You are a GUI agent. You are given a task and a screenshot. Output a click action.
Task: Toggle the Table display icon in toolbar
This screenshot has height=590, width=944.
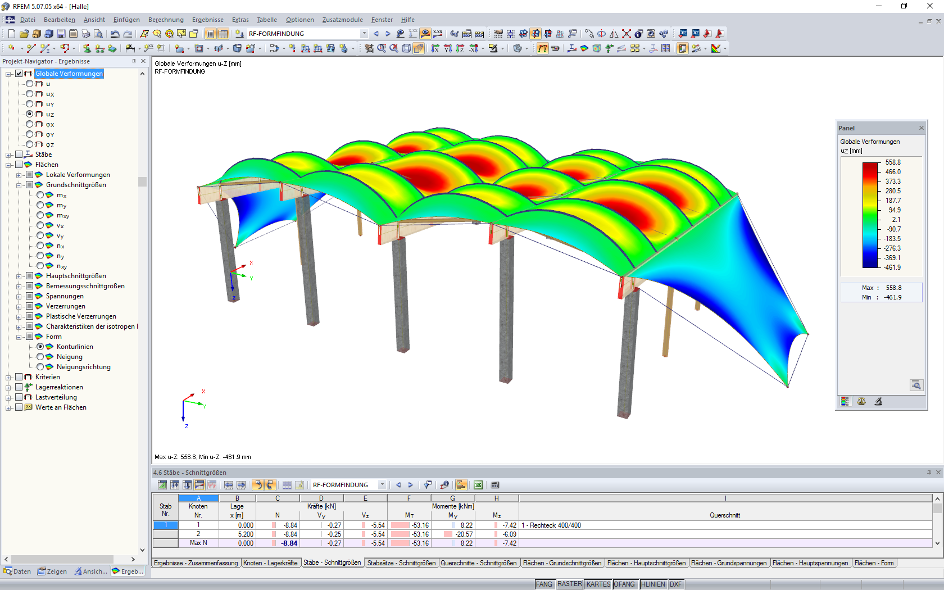(223, 34)
